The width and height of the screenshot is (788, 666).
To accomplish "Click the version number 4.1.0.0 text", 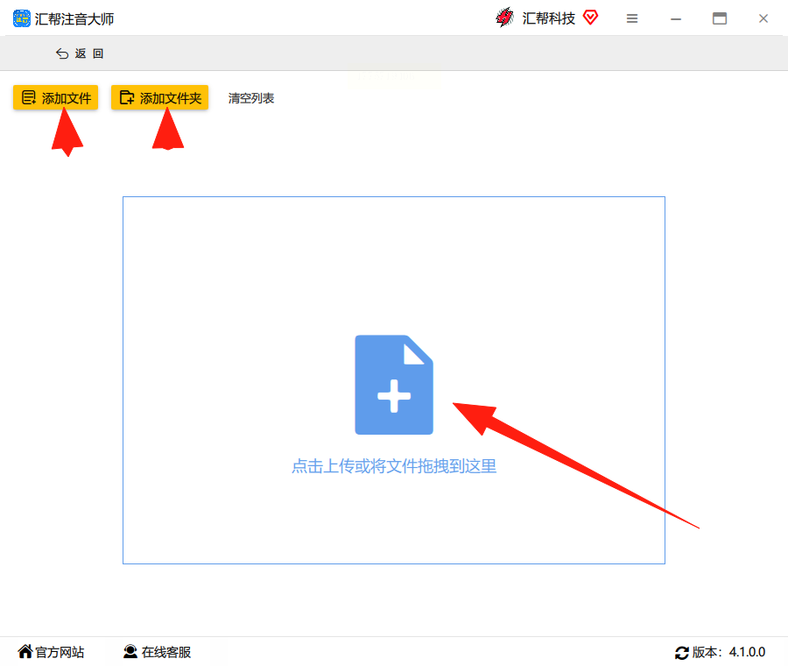I will [748, 652].
